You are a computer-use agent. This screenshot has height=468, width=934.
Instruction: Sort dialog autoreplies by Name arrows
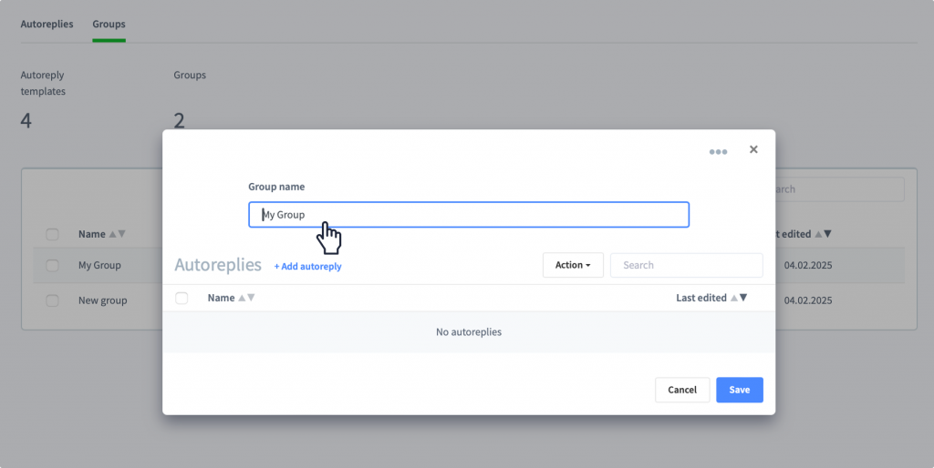pos(246,298)
